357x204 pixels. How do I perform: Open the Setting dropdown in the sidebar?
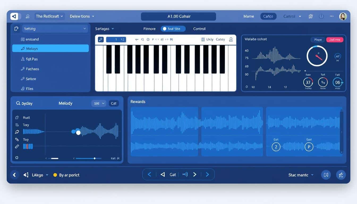click(55, 28)
